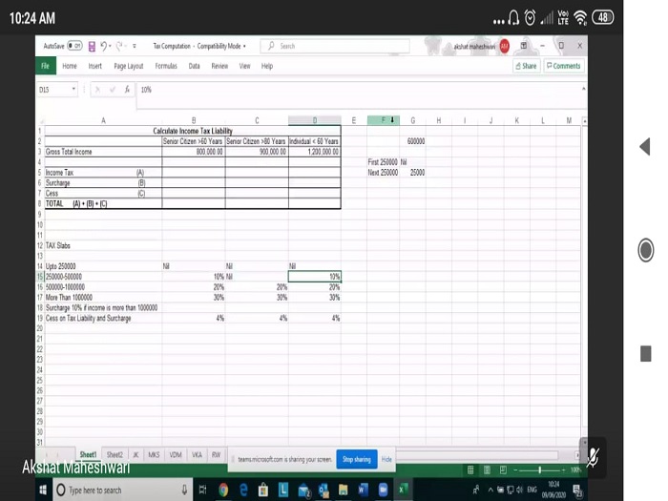This screenshot has height=501, width=668.
Task: Open Microsoft Edge from taskbar
Action: pyautogui.click(x=243, y=491)
